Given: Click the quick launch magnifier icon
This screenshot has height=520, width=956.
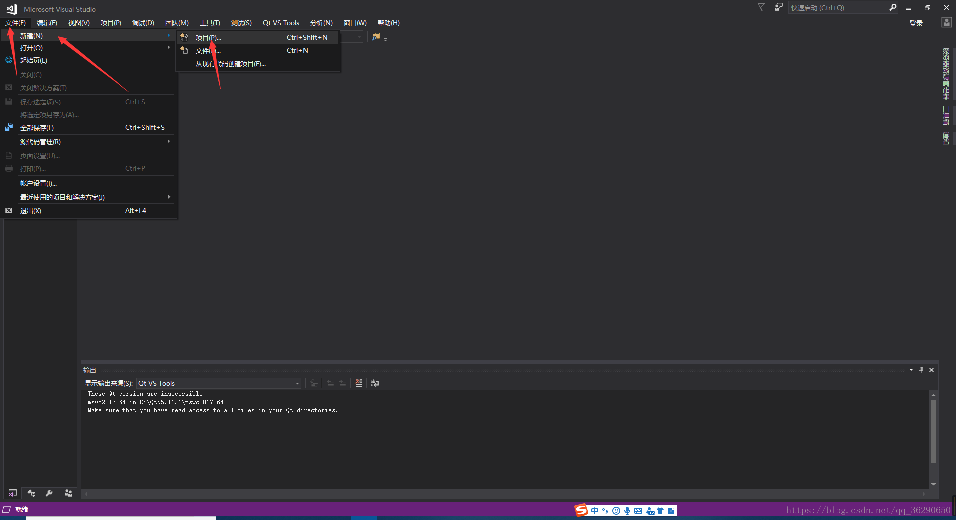Looking at the screenshot, I should [893, 7].
